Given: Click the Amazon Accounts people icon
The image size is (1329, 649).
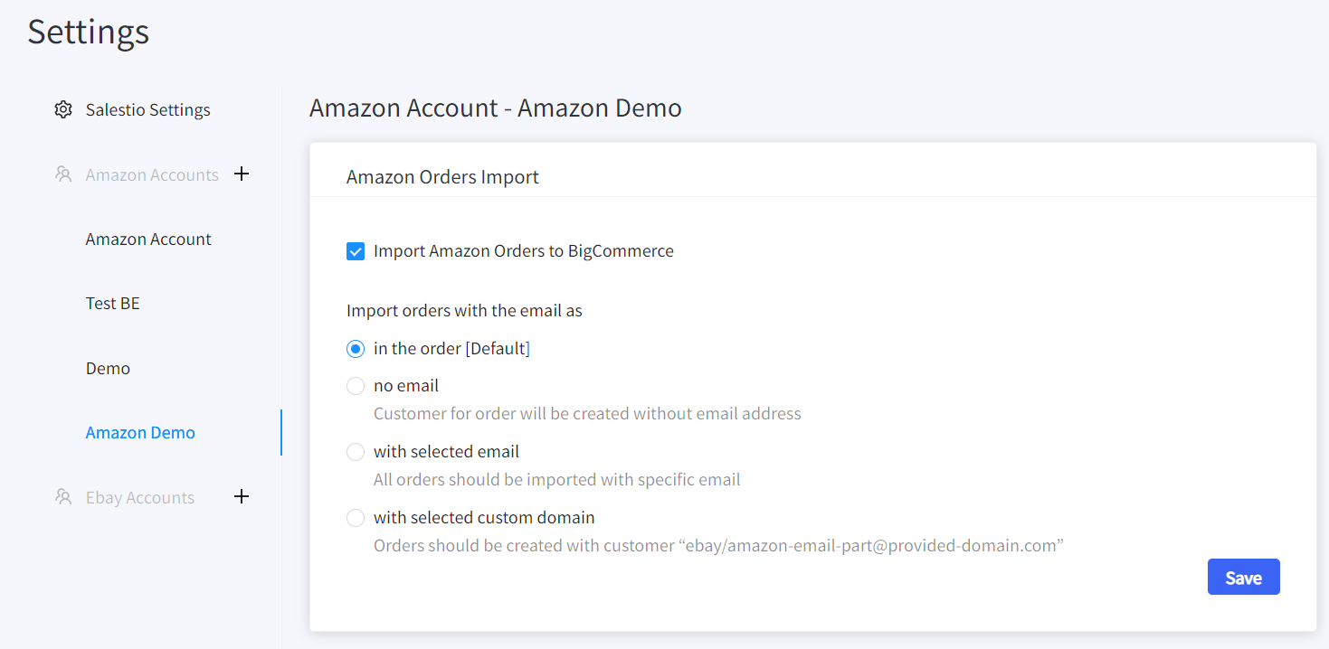Looking at the screenshot, I should 62,174.
